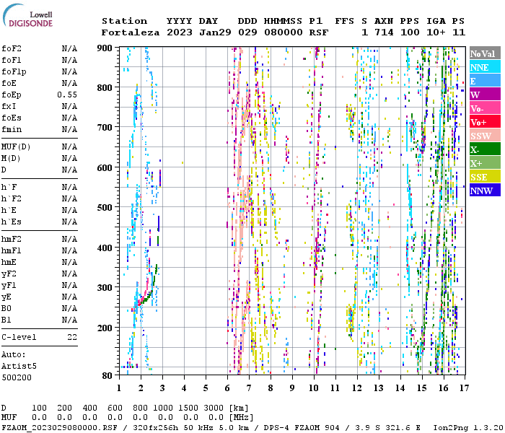Screen dimensions: 505x433
Task: Click the 10 MHz frequency axis label
Action: [314, 388]
